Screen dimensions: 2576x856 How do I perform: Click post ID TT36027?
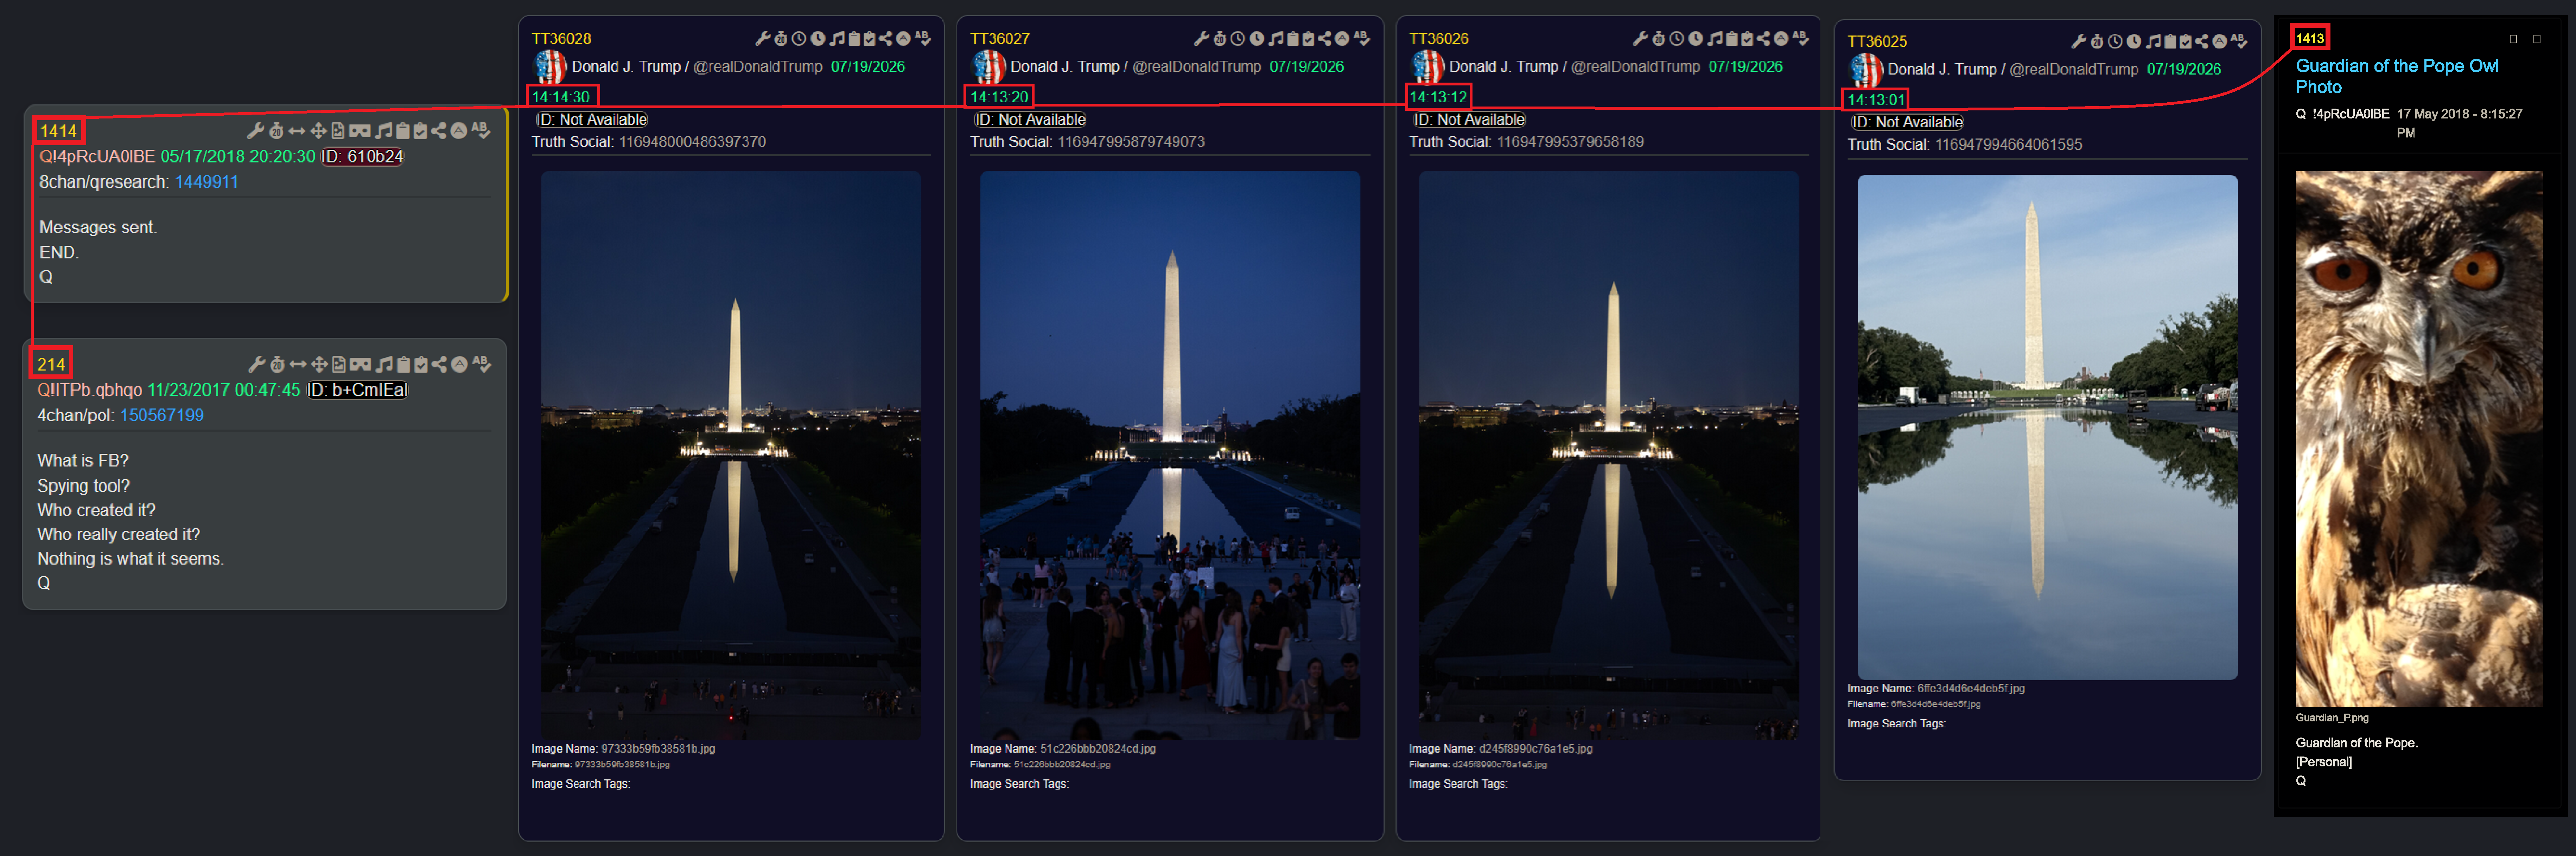pos(1000,39)
